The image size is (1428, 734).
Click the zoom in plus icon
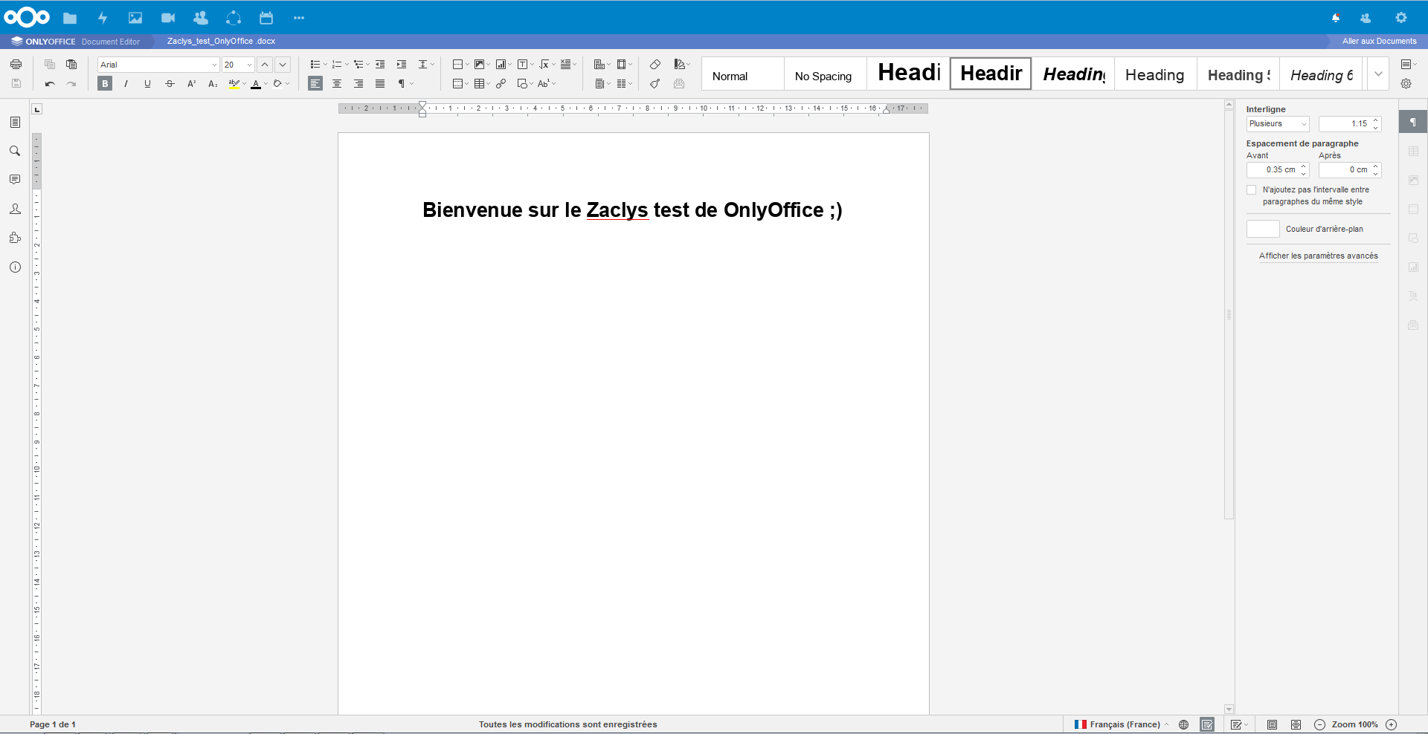pyautogui.click(x=1391, y=724)
